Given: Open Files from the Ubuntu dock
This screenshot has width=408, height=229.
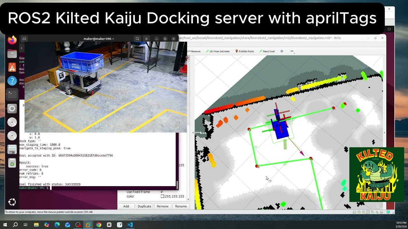Looking at the screenshot, I should pos(12,54).
